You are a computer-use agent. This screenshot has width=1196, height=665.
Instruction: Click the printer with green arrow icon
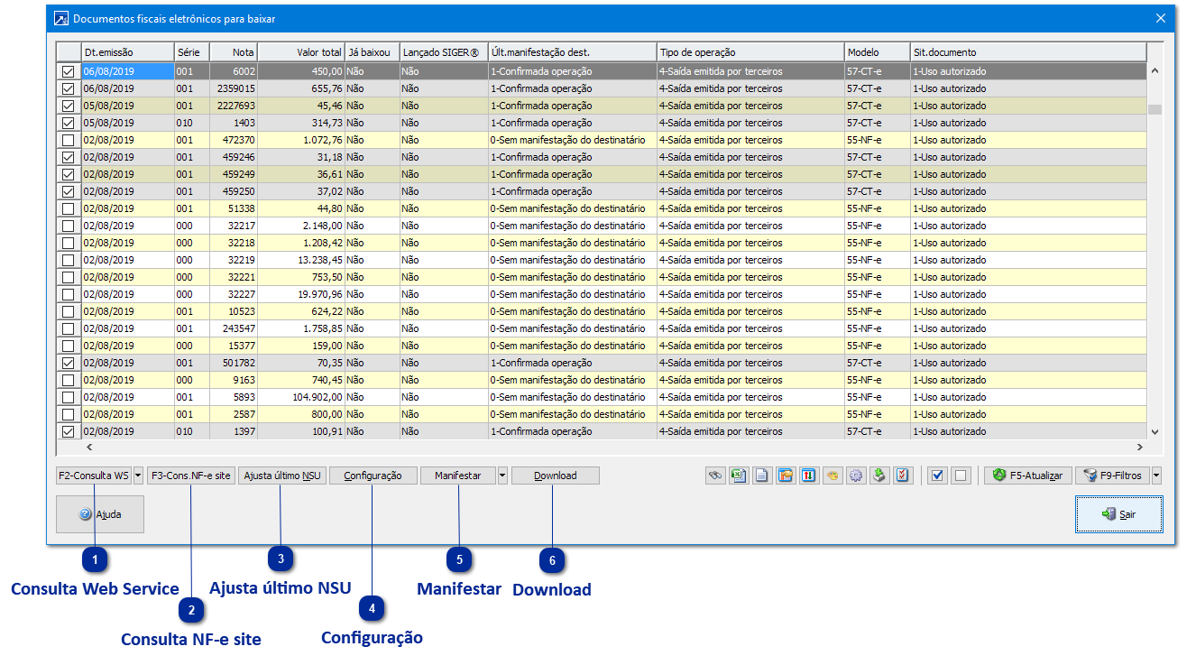click(x=879, y=476)
